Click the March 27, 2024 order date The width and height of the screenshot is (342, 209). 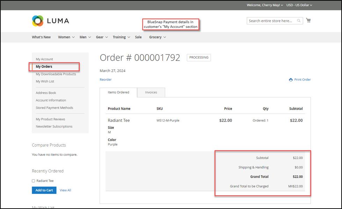click(112, 71)
